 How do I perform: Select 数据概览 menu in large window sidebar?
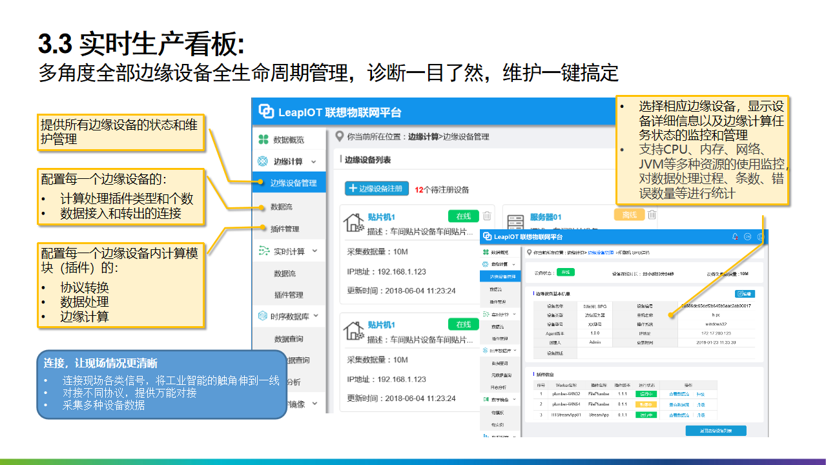(289, 139)
